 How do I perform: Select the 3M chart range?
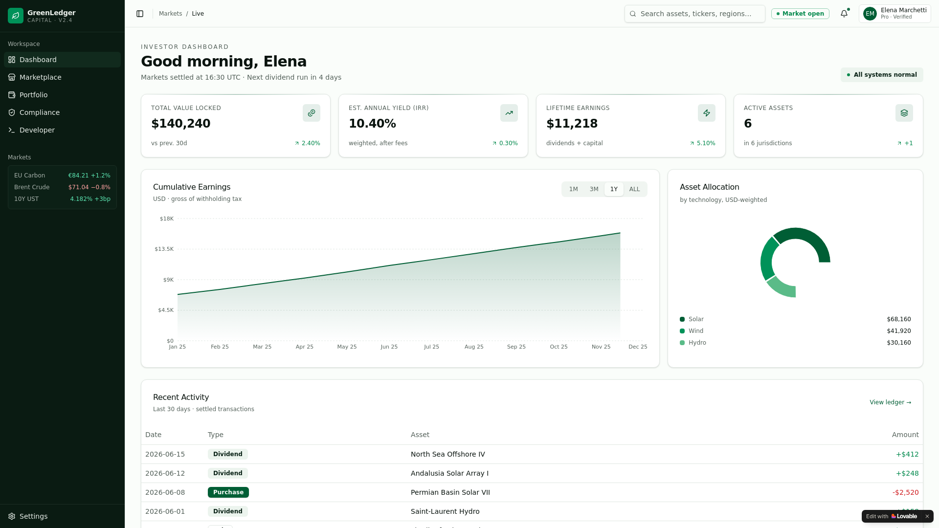click(x=594, y=189)
